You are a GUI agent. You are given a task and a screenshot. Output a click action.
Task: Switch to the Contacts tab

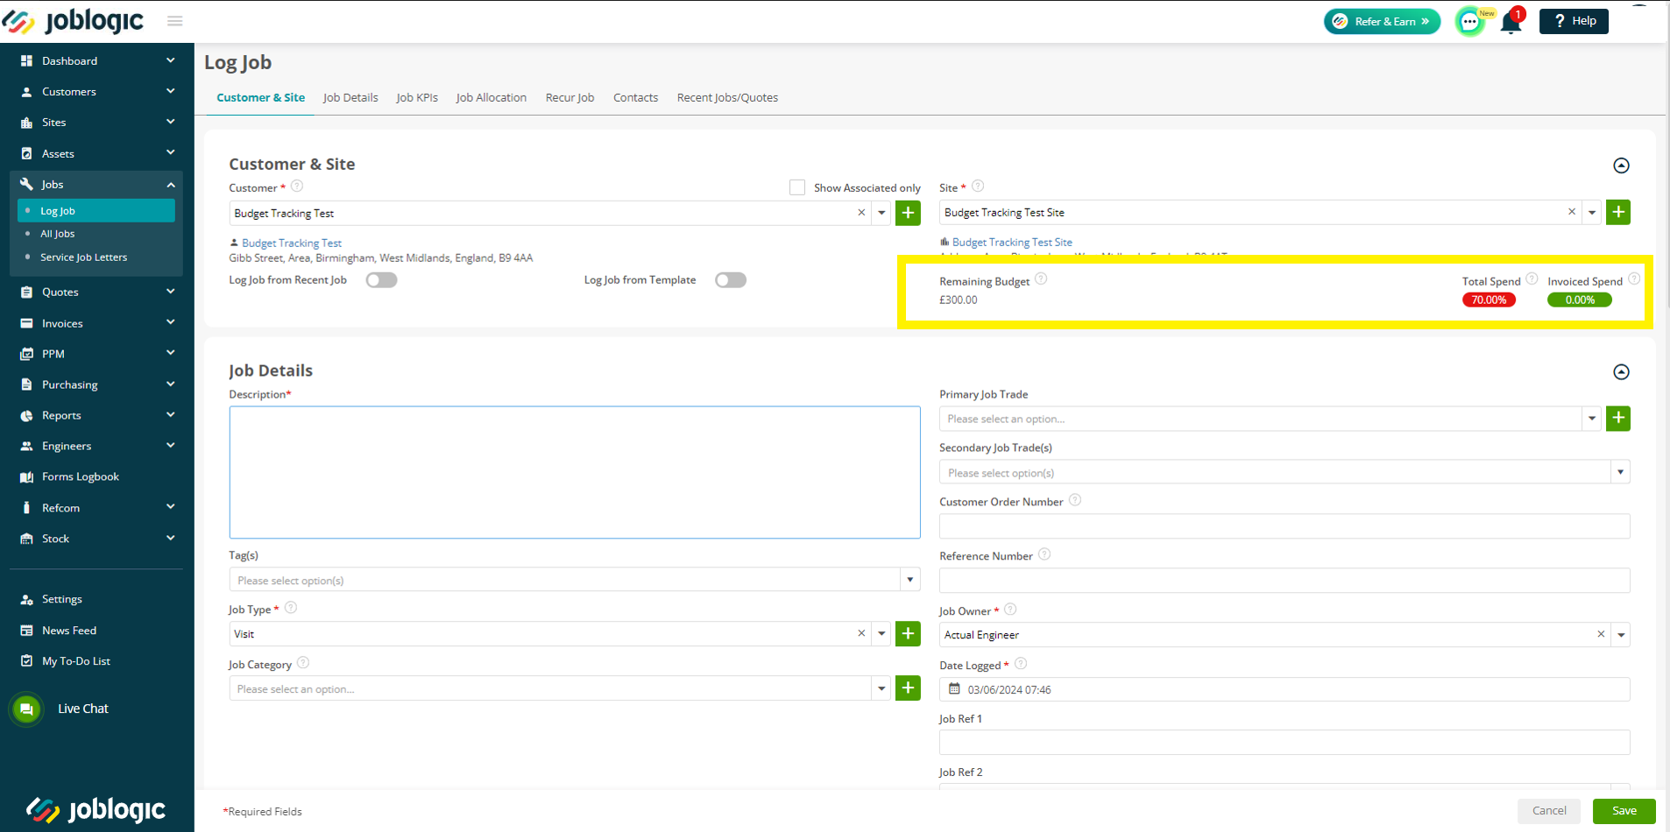tap(635, 97)
